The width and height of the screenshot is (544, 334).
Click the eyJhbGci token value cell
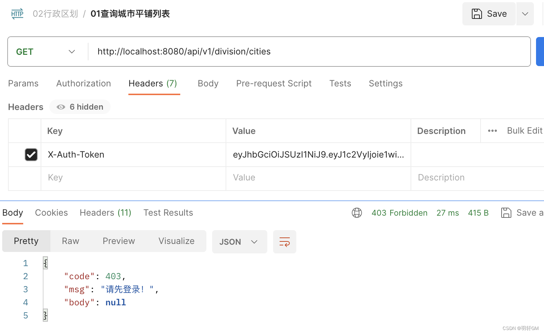coord(318,155)
